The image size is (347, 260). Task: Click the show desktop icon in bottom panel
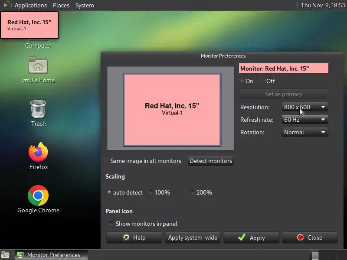[5, 255]
